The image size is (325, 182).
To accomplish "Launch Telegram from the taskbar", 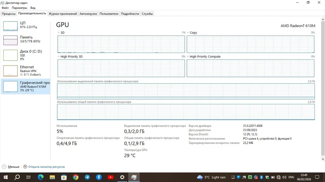I will point(87,177).
